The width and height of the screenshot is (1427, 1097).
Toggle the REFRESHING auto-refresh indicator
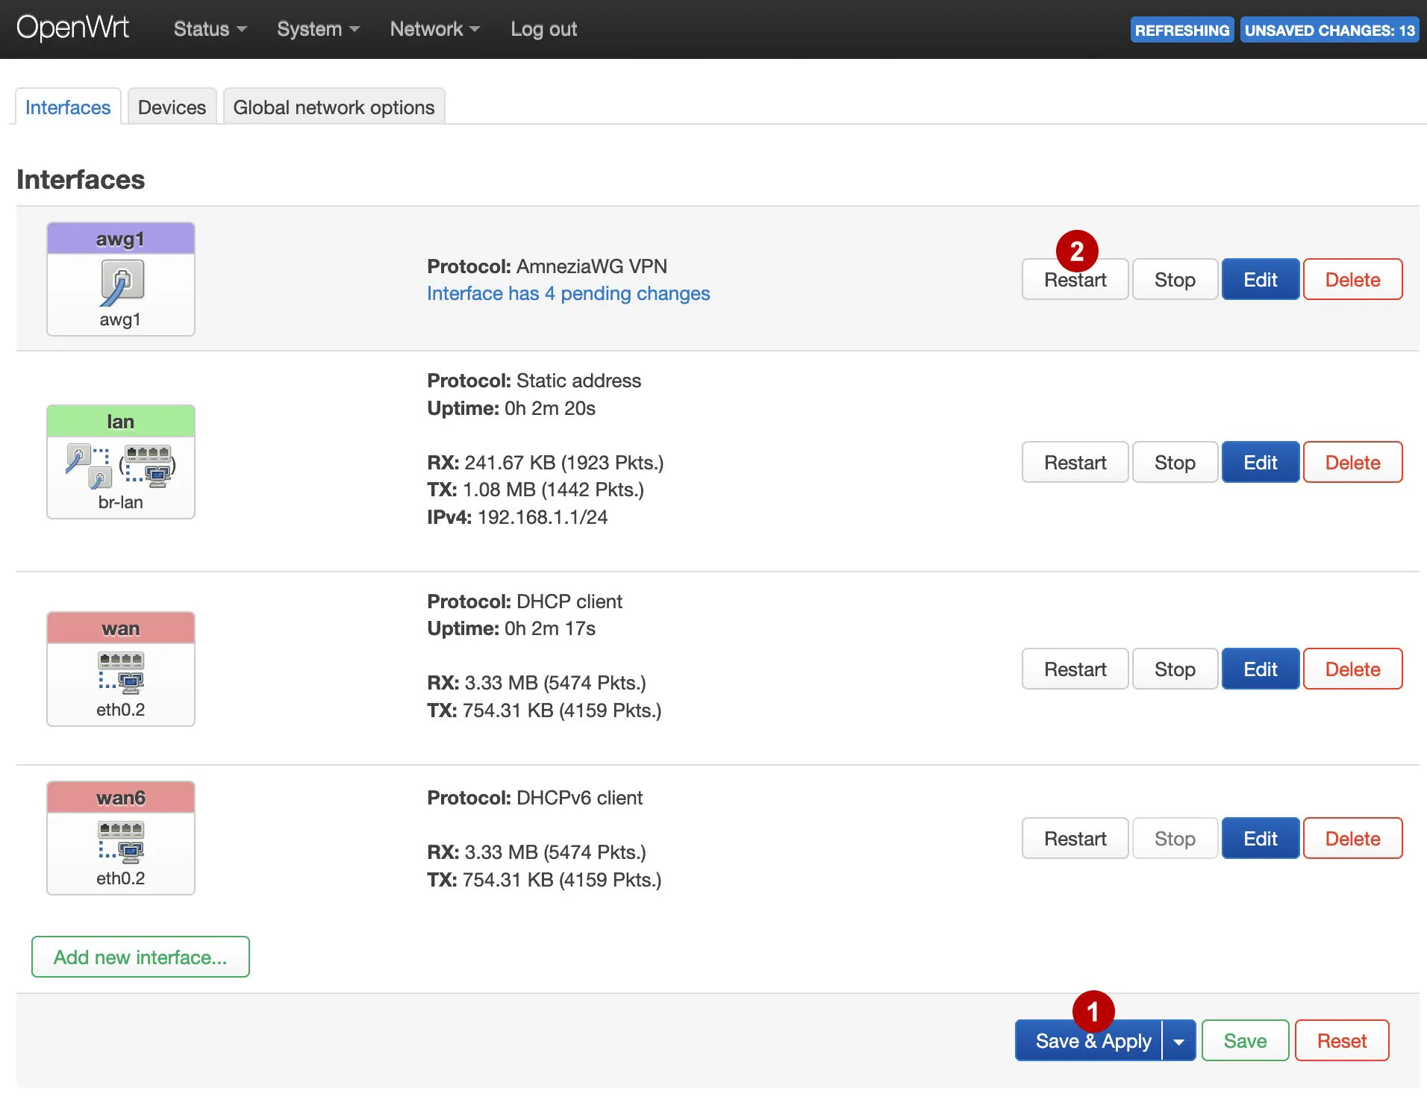pos(1181,30)
